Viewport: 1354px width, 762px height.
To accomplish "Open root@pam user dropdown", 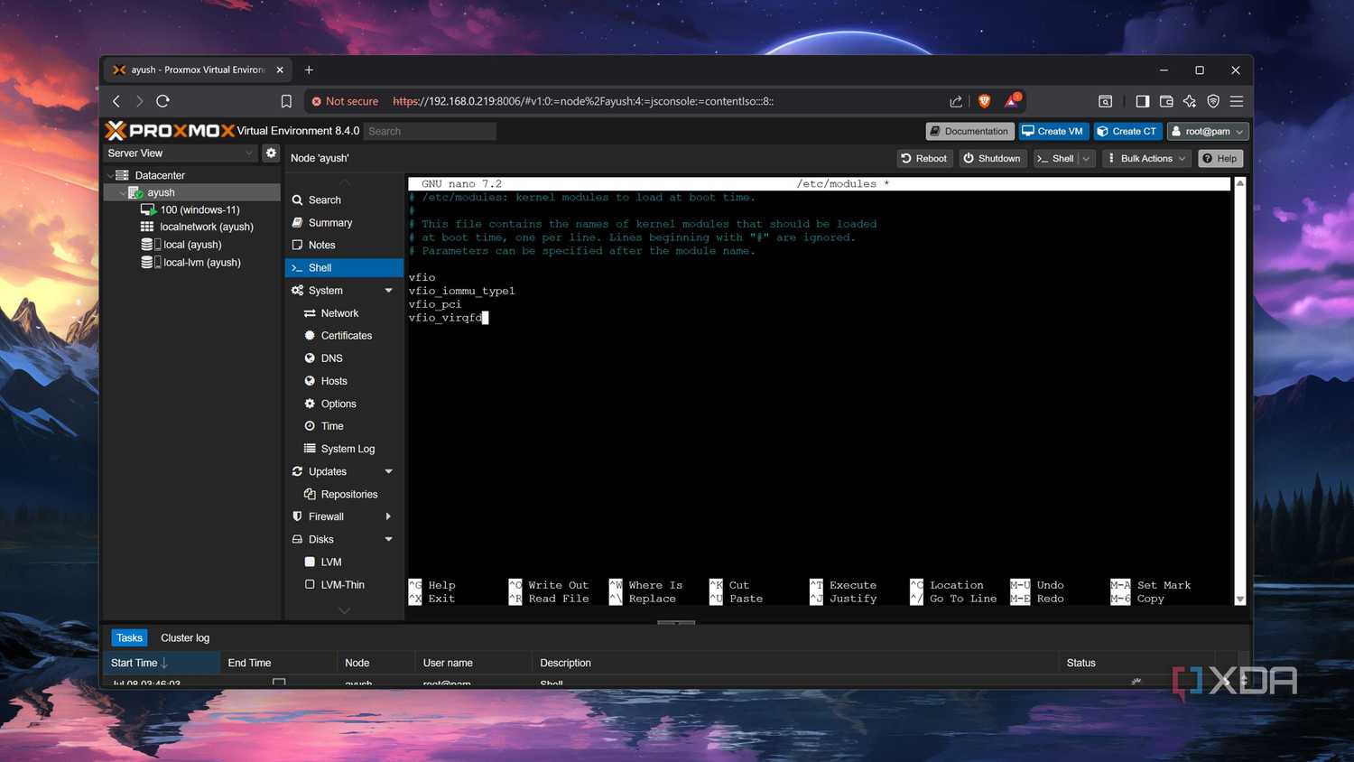I will pos(1208,131).
